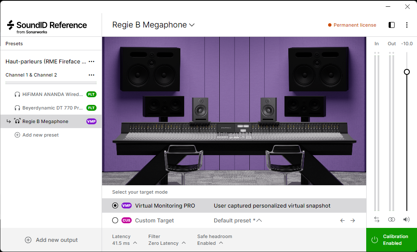Minimize the SoundID Reference window

(388, 7)
